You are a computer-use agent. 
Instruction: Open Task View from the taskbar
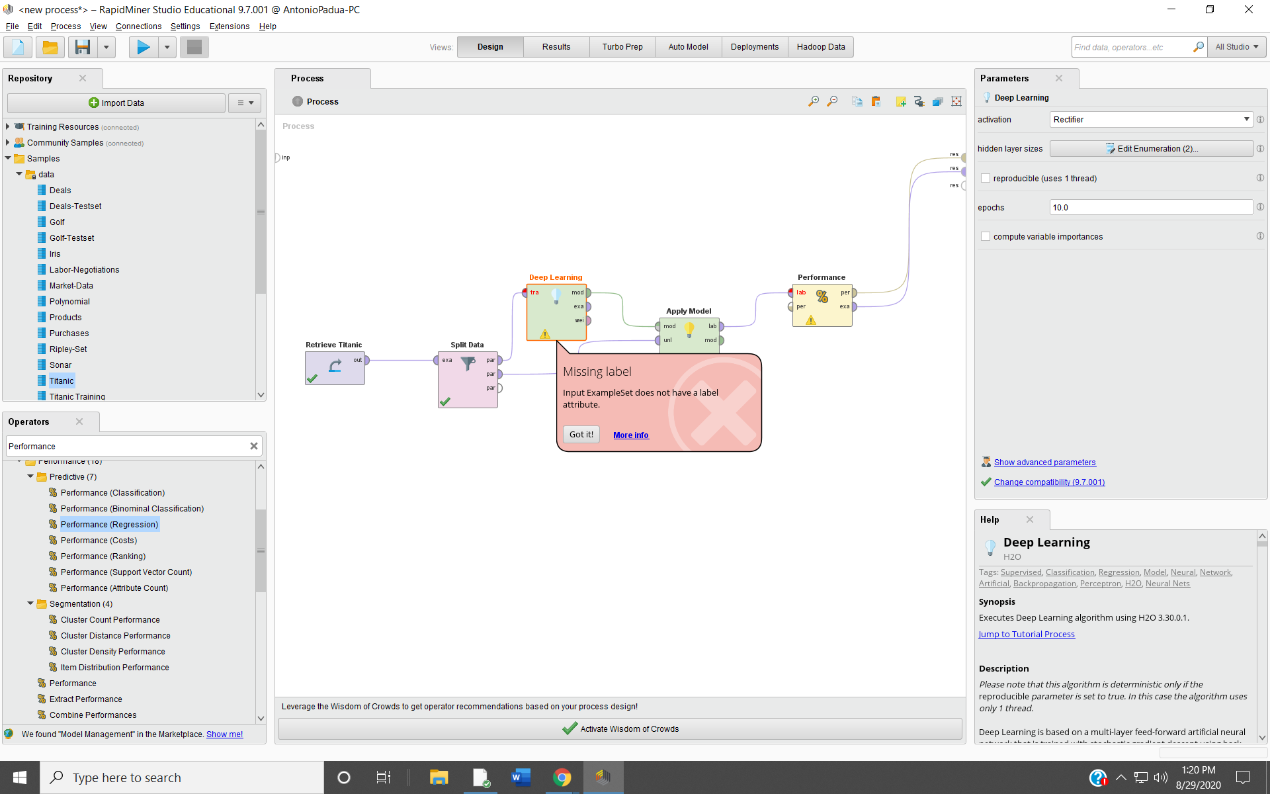[x=384, y=777]
